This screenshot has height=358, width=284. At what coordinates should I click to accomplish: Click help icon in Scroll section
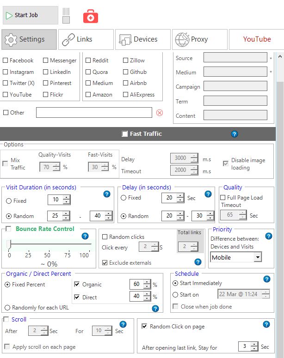pos(123,324)
